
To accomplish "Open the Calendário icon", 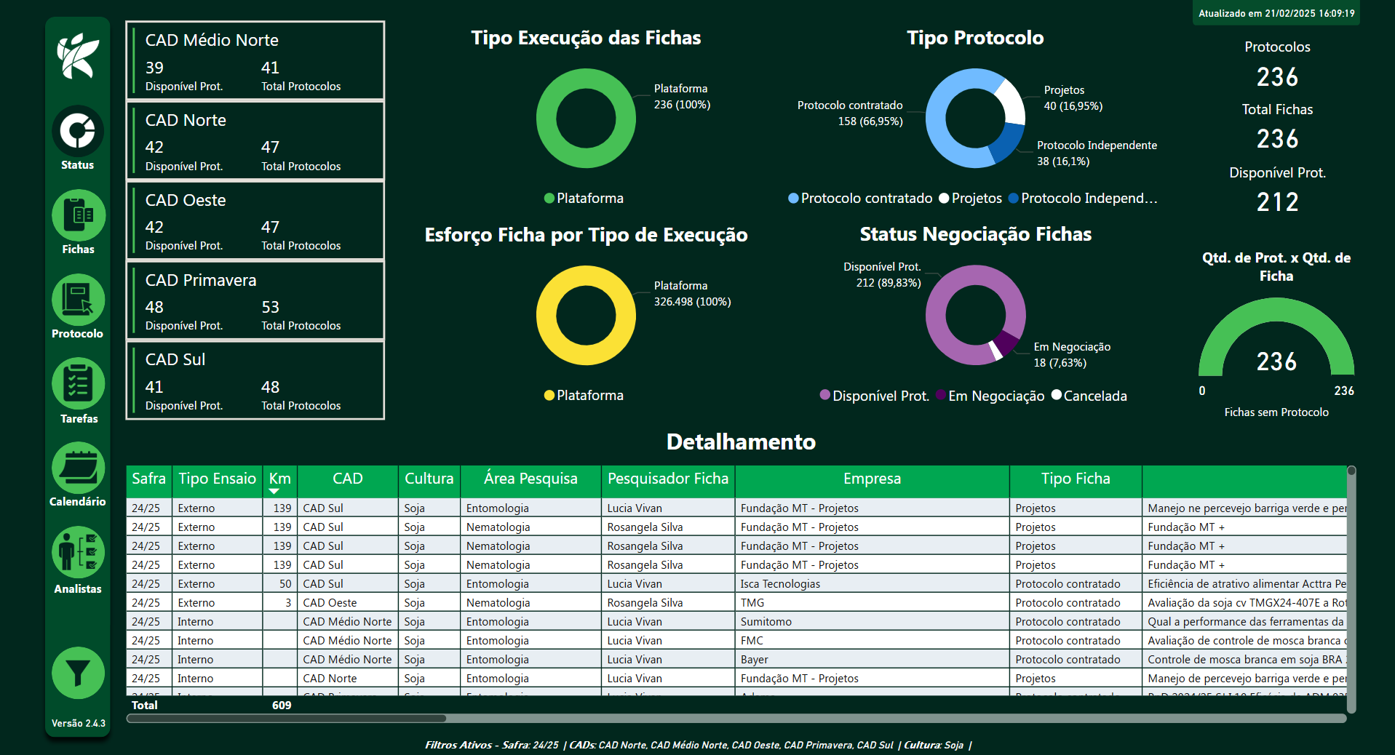I will pos(78,468).
